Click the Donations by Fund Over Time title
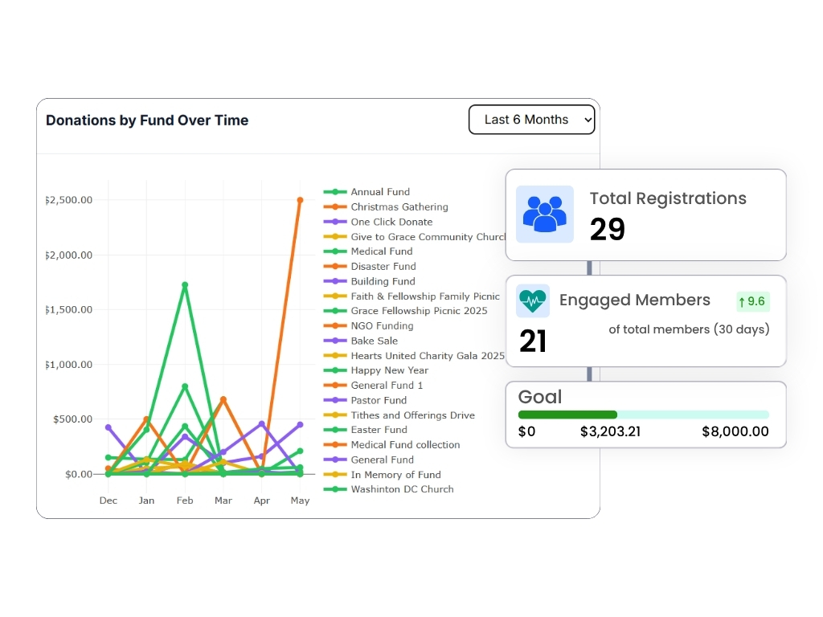Image resolution: width=823 pixels, height=617 pixels. coord(147,121)
